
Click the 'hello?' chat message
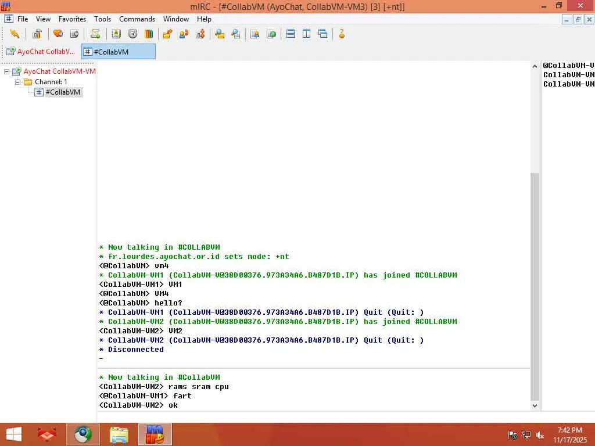(168, 303)
